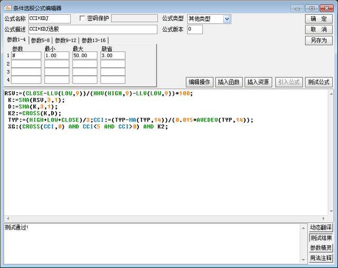The image size is (338, 268).
Task: Run 测试公式 to test the formula
Action: [318, 82]
